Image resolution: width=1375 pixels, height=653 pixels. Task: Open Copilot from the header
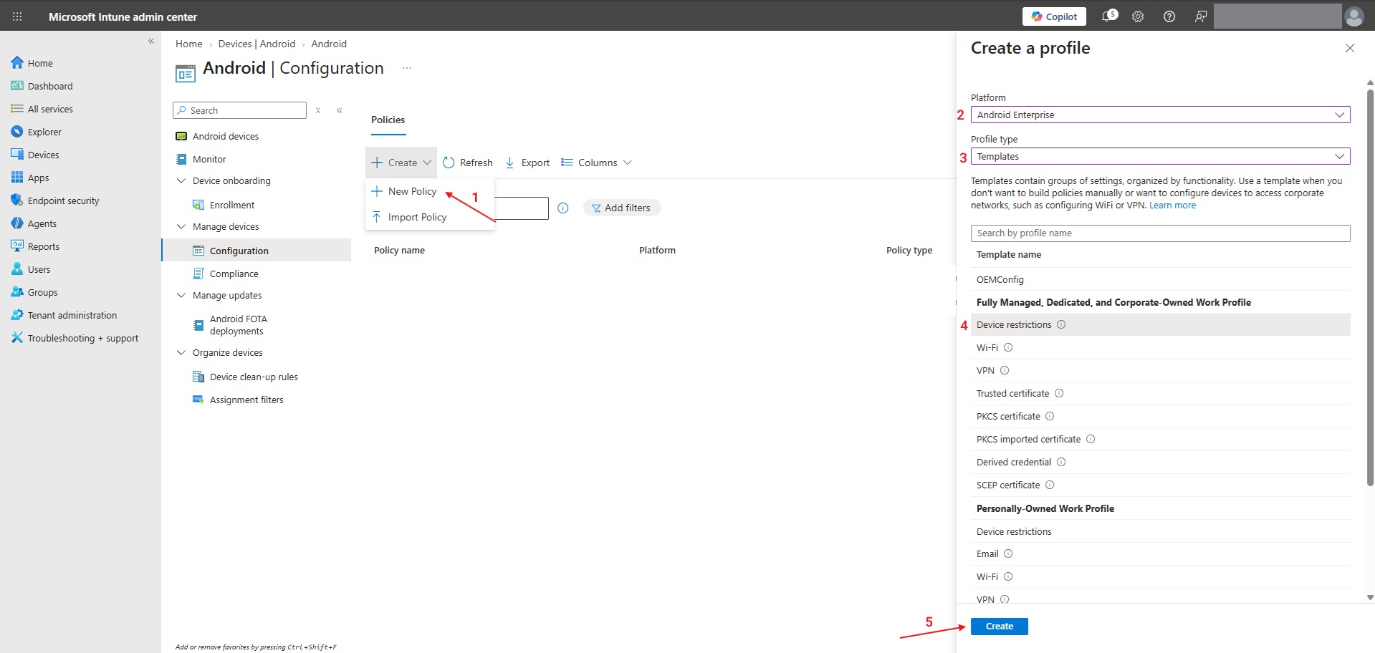tap(1054, 16)
